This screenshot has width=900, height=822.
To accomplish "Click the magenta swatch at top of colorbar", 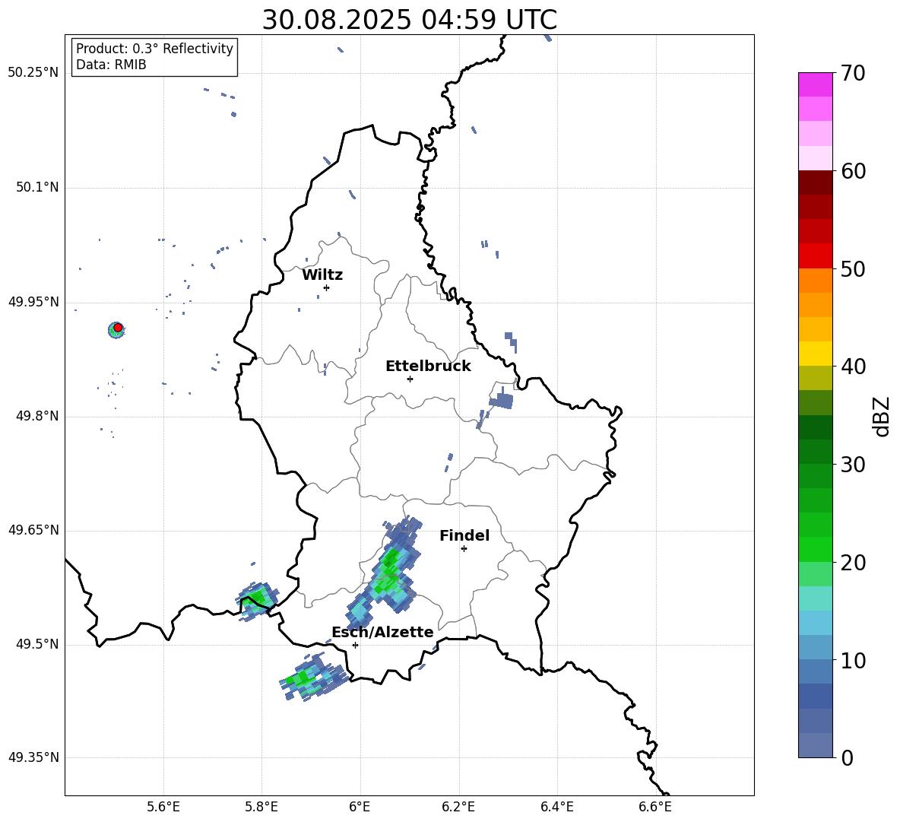I will [815, 84].
